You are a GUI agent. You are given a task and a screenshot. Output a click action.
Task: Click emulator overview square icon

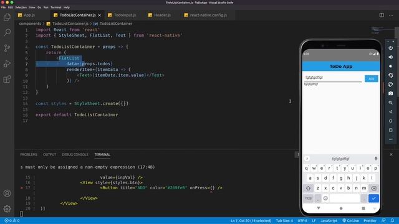[391, 130]
